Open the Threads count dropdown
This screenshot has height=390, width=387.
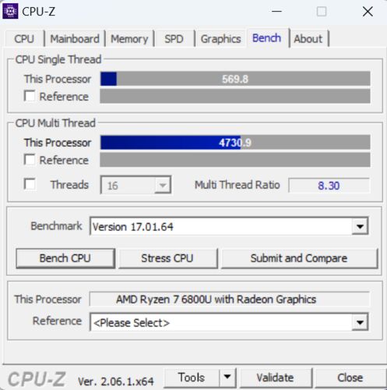(x=135, y=185)
